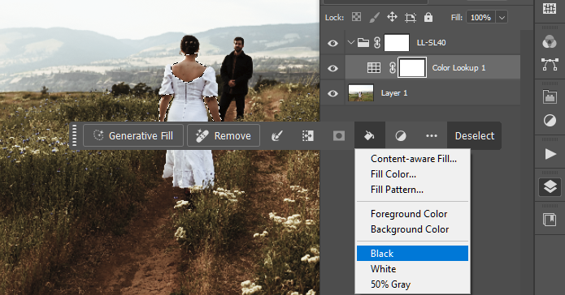Click the Remove button
This screenshot has height=295, width=565.
pos(224,135)
